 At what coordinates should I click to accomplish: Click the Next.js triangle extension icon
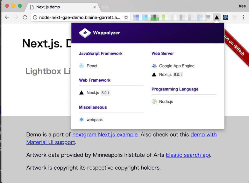217,17
